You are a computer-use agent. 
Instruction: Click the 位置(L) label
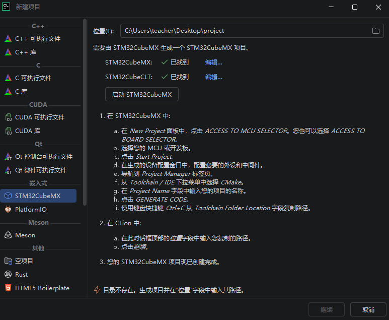pos(104,31)
